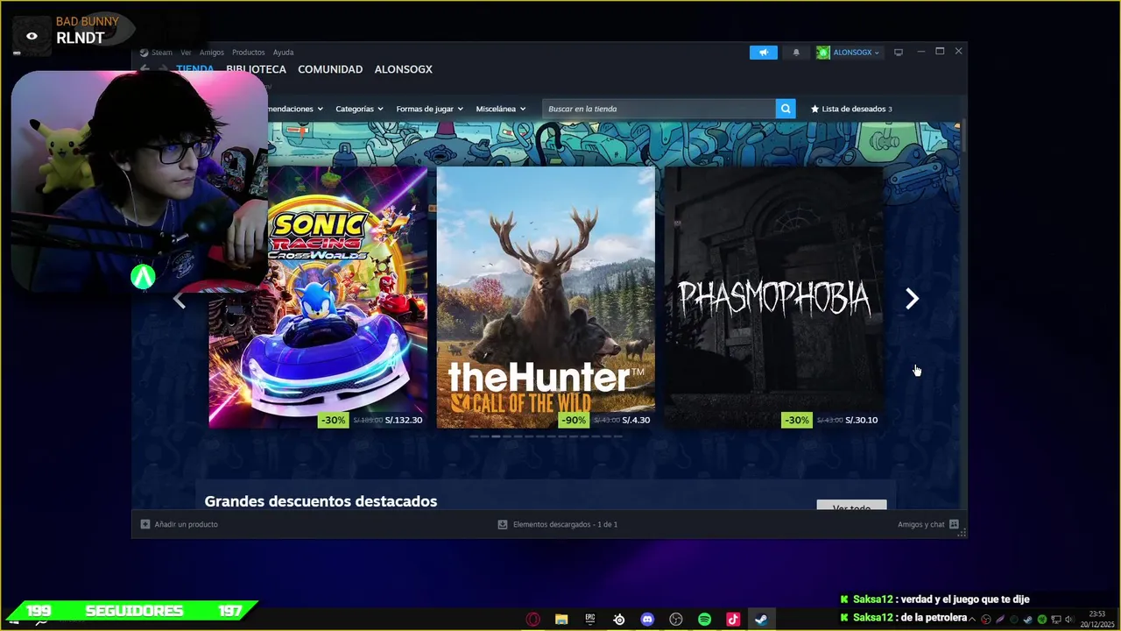Open Discord from the taskbar

647,620
